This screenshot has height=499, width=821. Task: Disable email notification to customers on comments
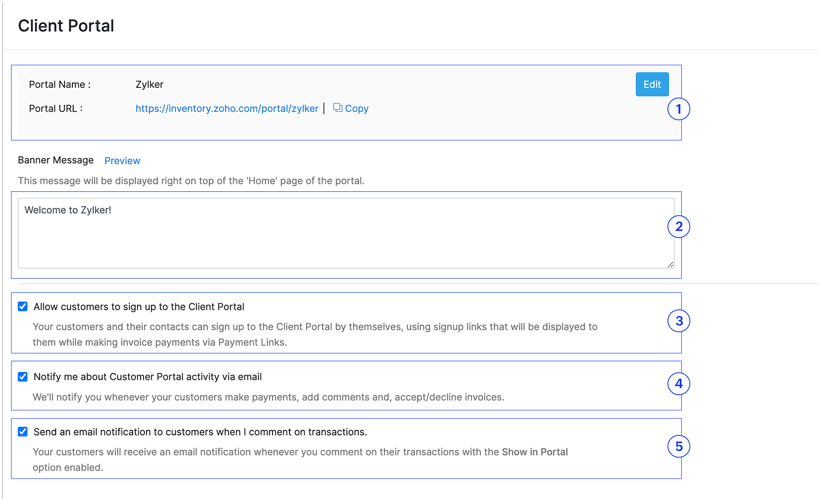(23, 432)
